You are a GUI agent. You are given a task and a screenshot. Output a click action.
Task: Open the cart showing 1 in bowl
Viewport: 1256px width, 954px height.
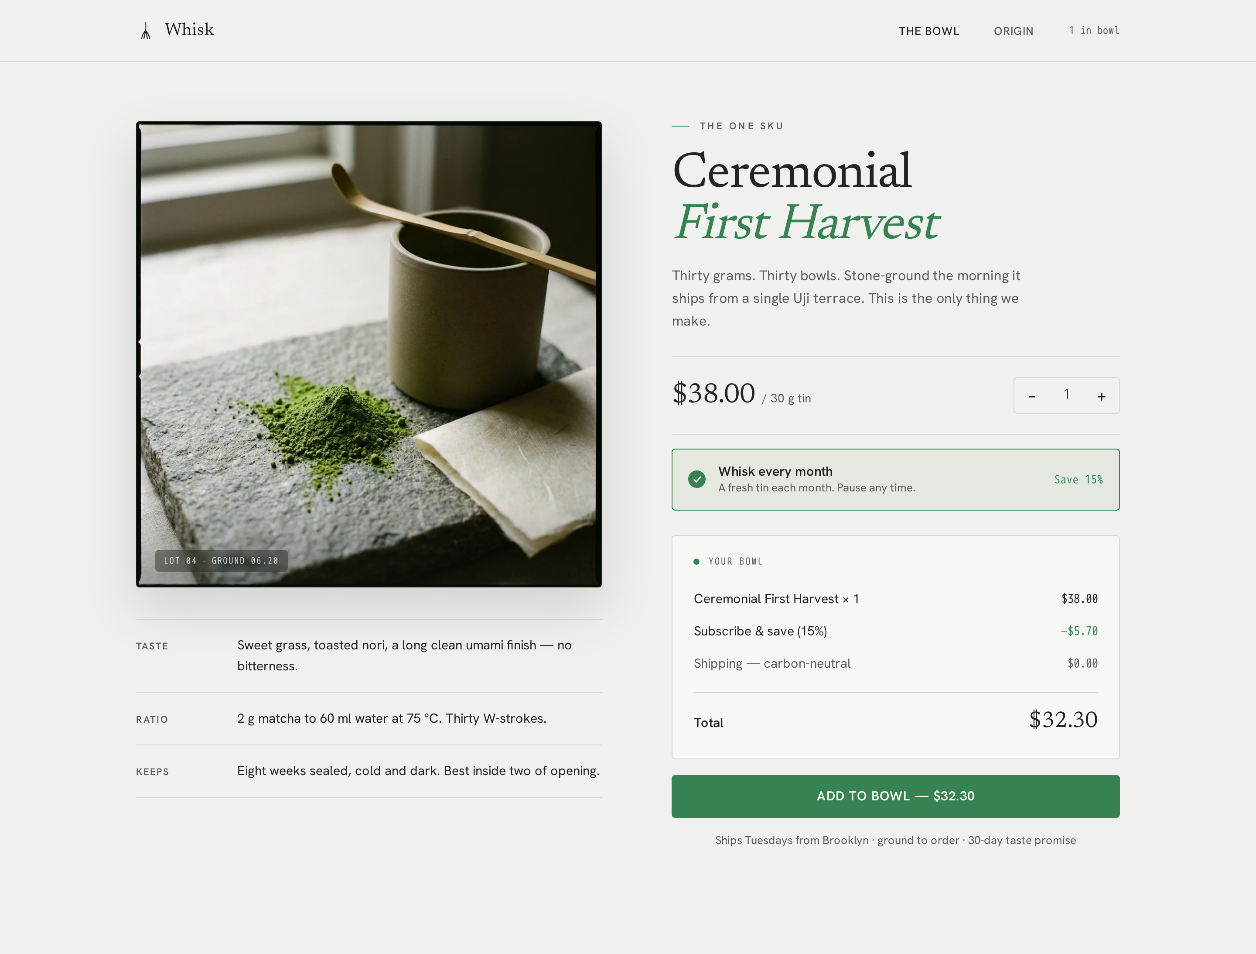click(1094, 31)
